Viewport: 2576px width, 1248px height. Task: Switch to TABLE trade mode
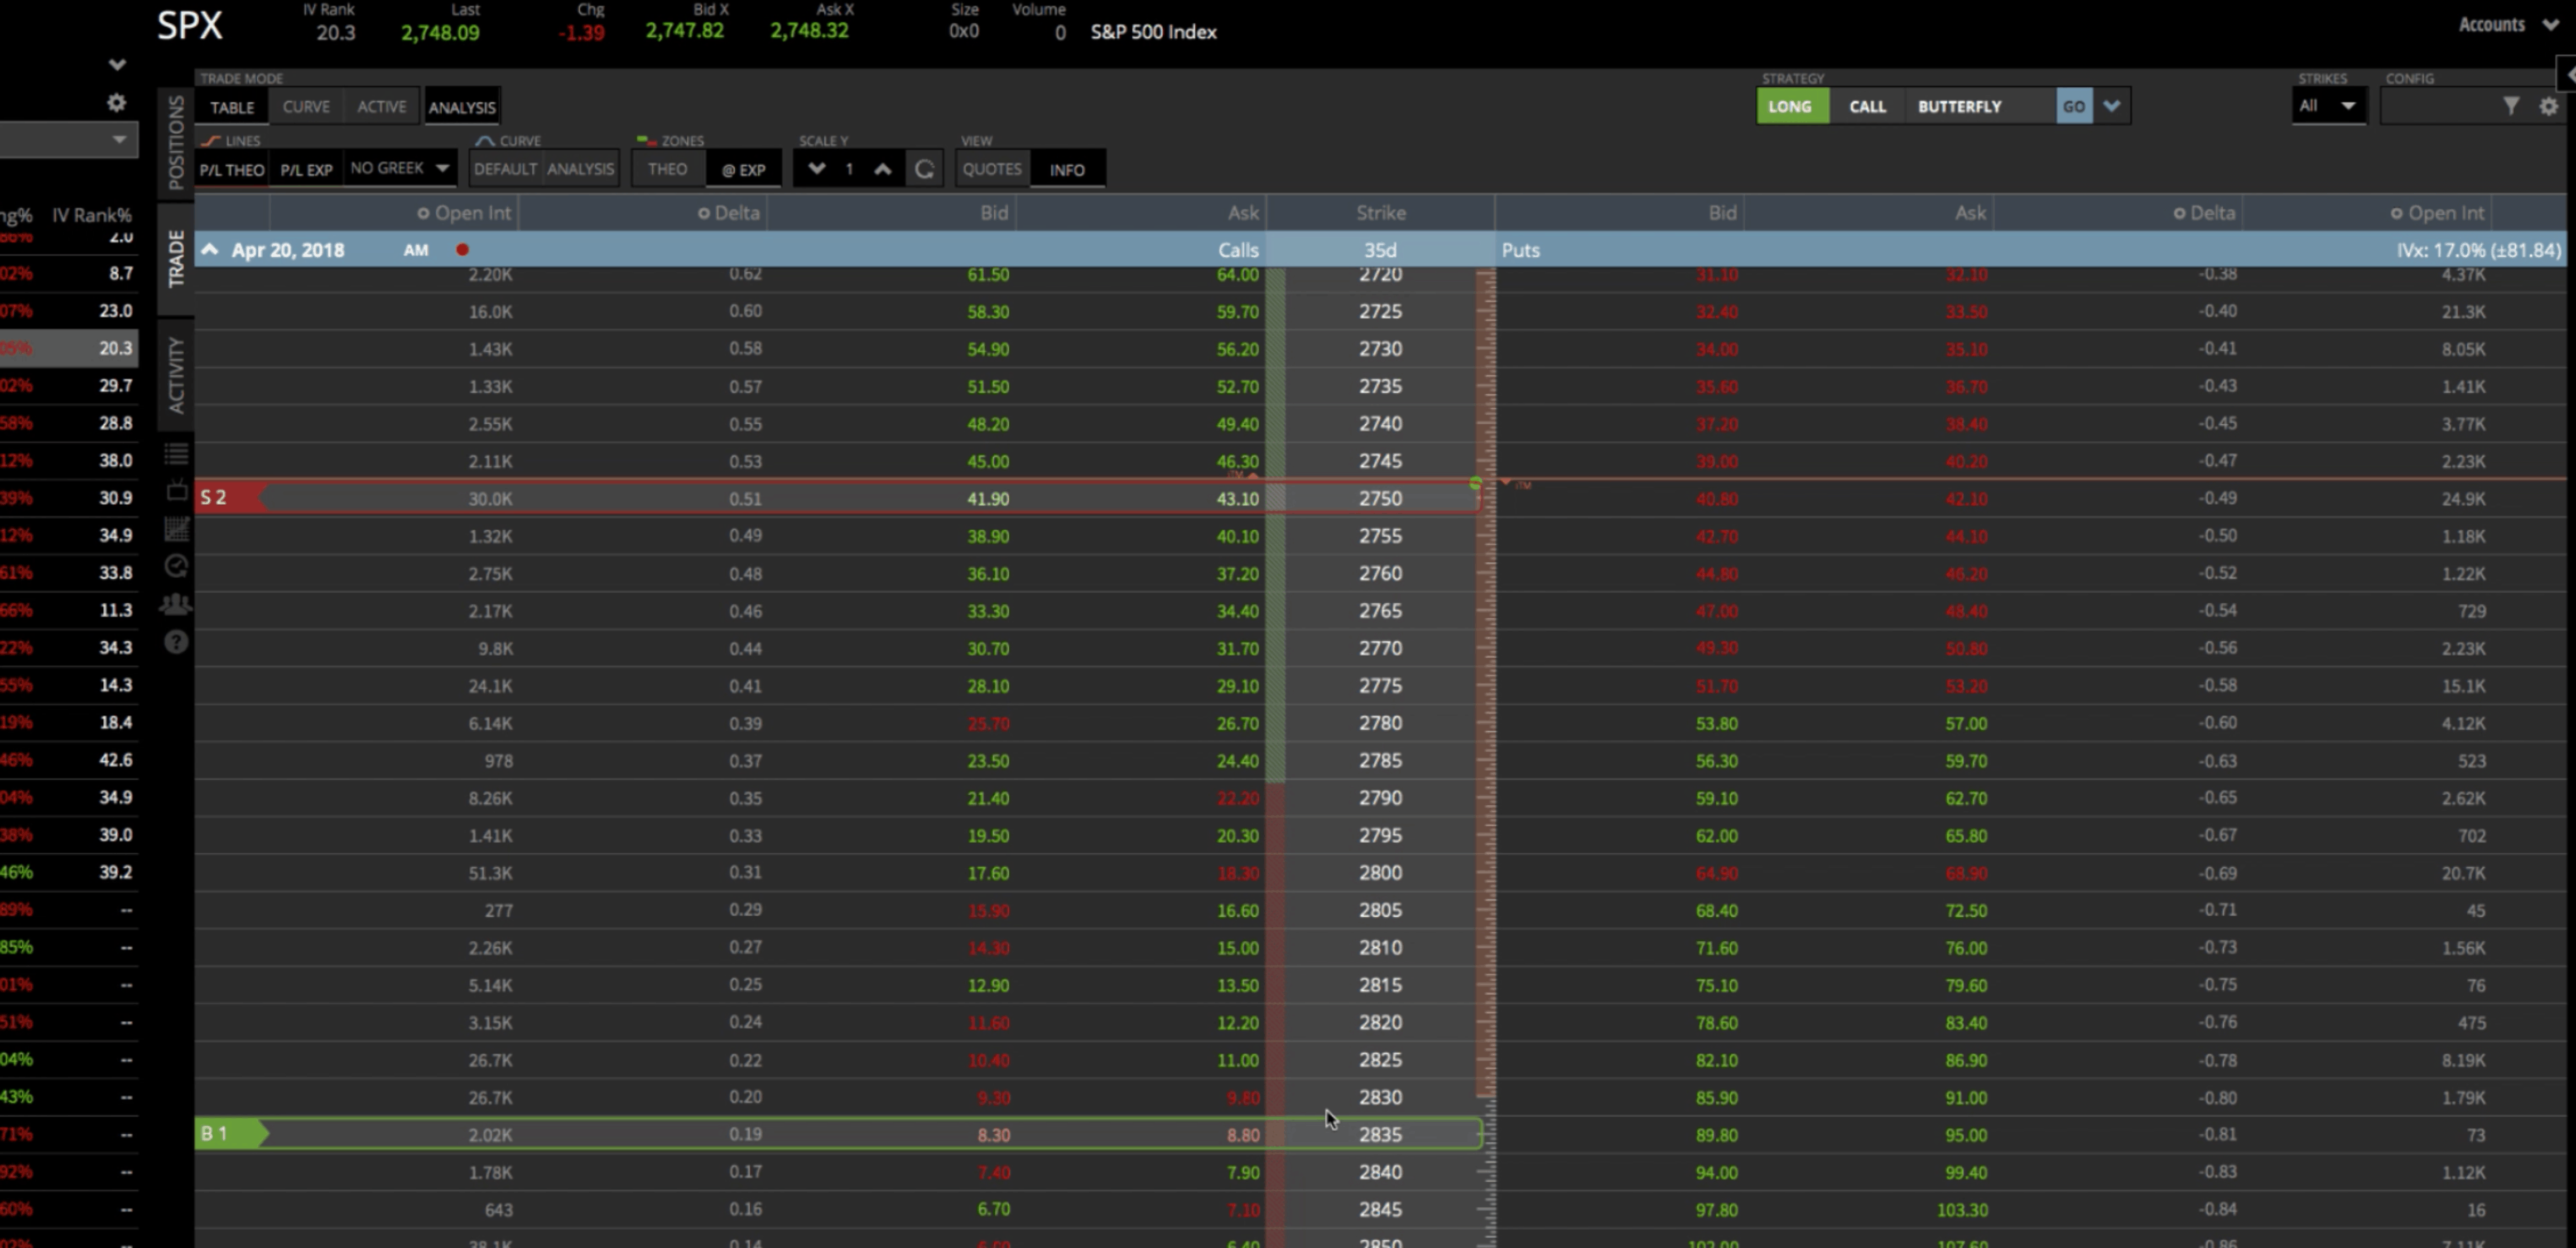[x=232, y=107]
